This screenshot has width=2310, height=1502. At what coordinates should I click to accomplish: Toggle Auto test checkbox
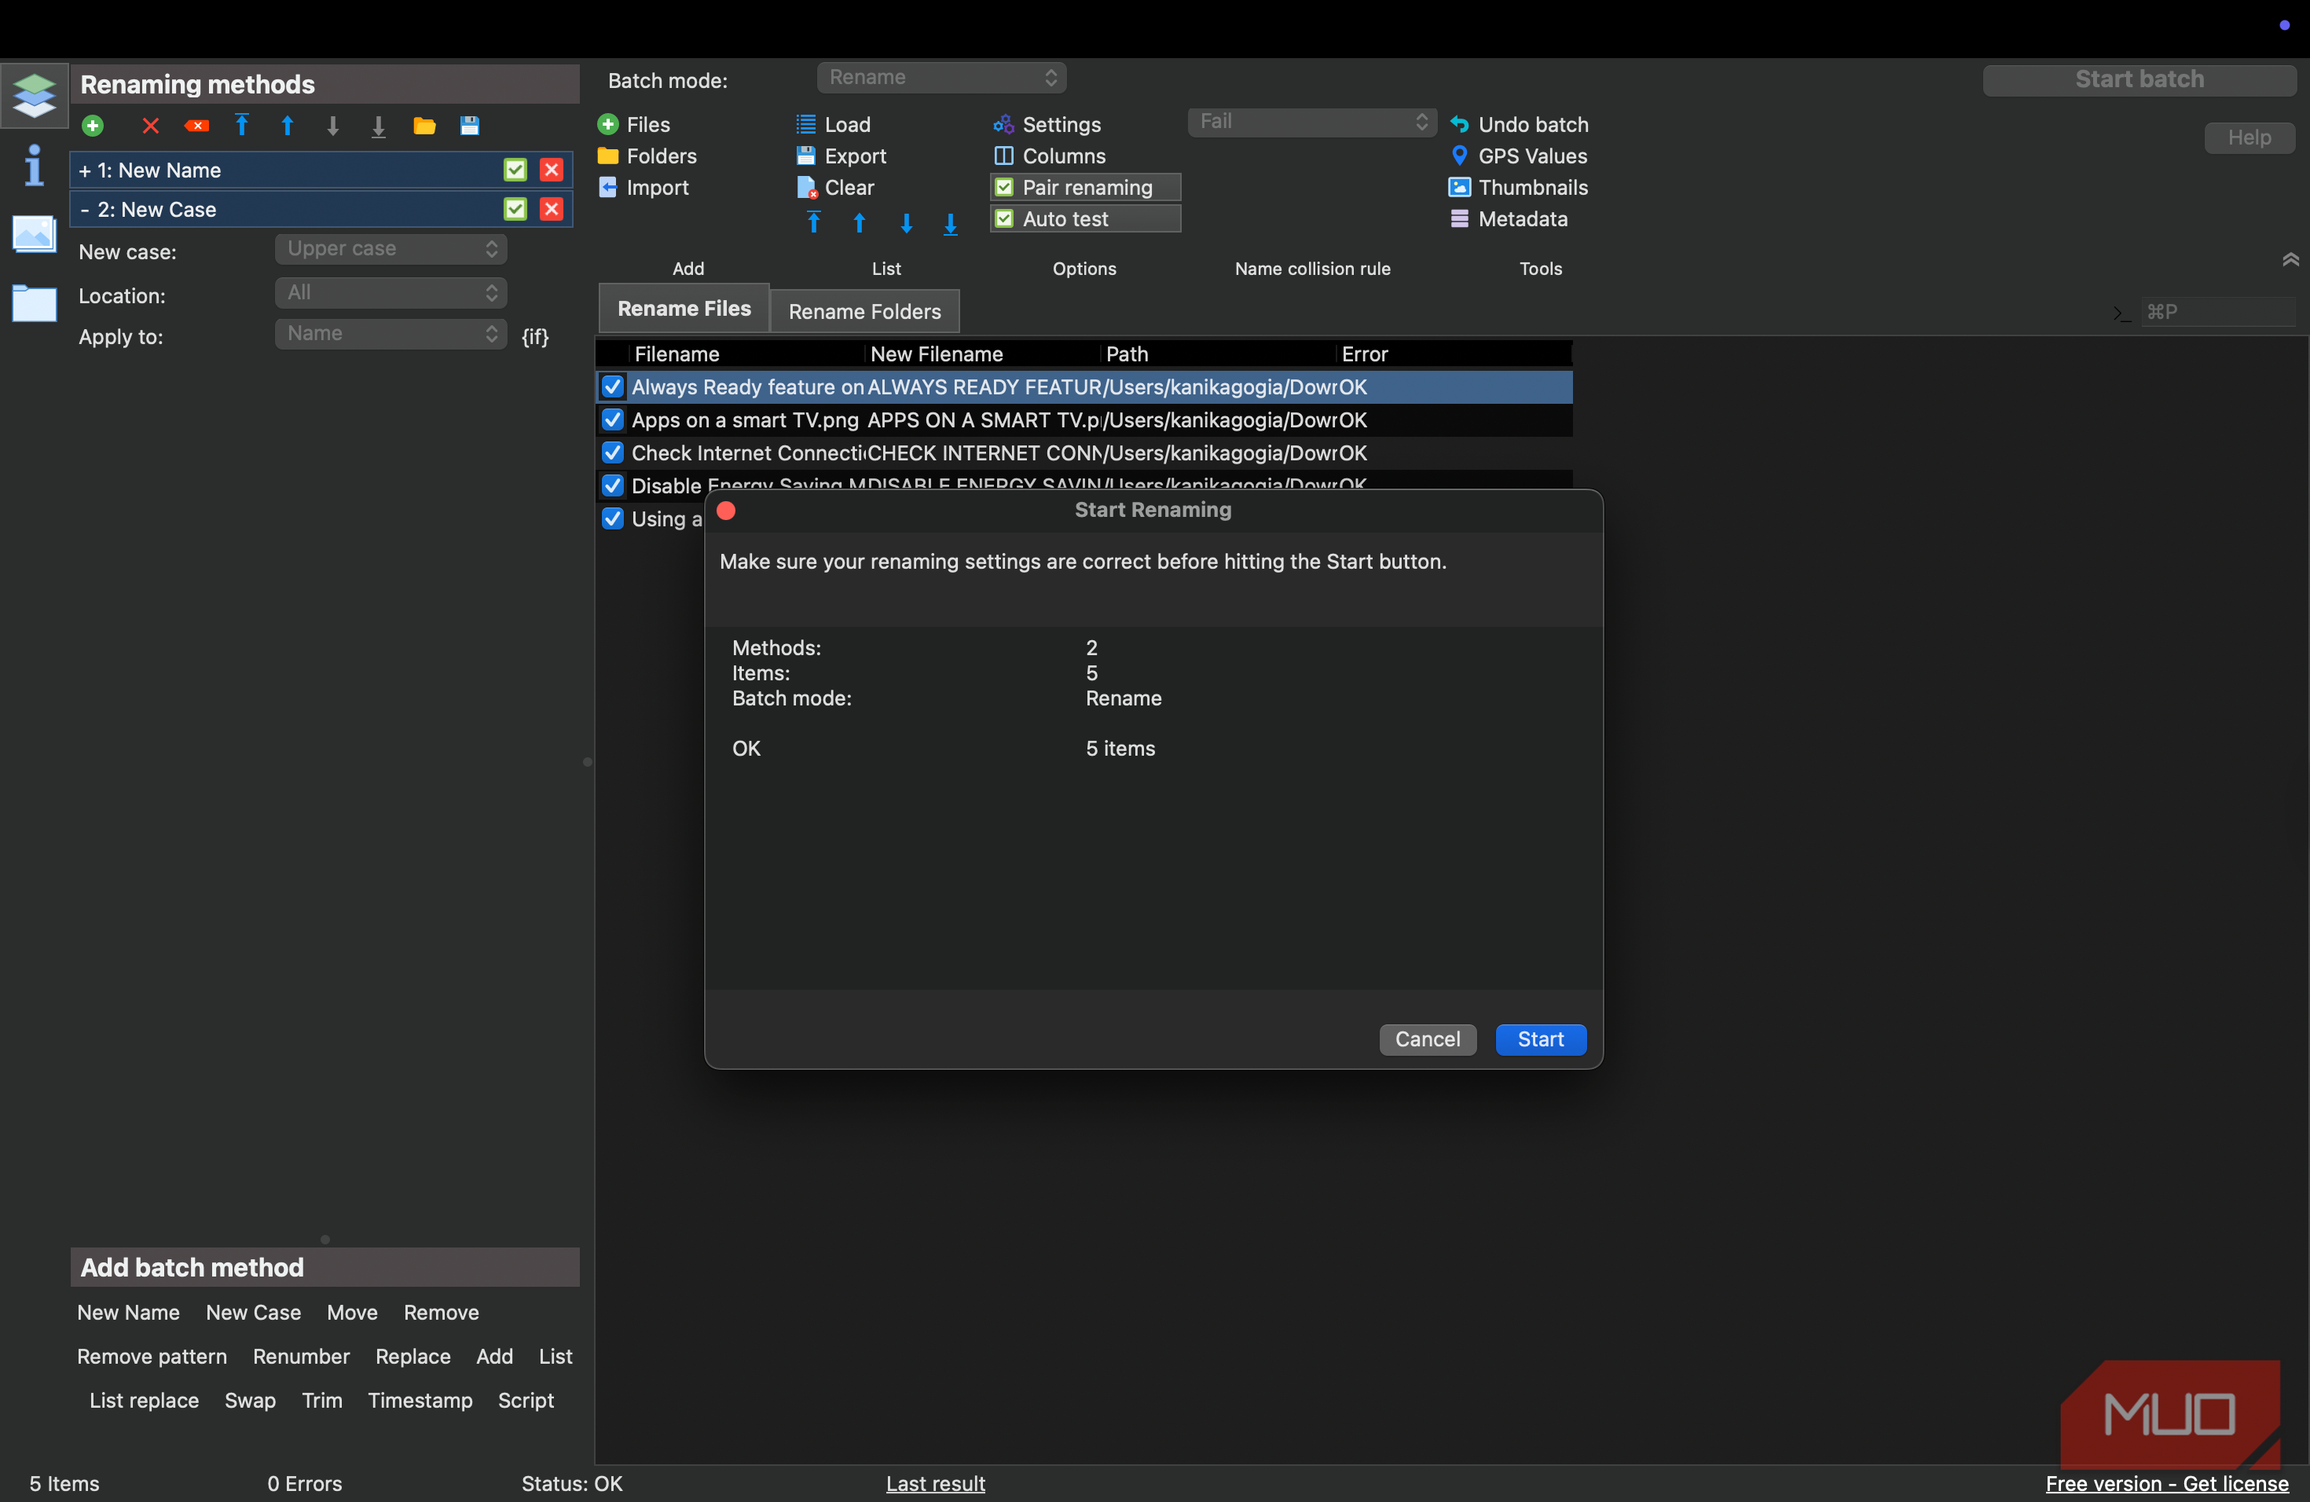(1005, 219)
